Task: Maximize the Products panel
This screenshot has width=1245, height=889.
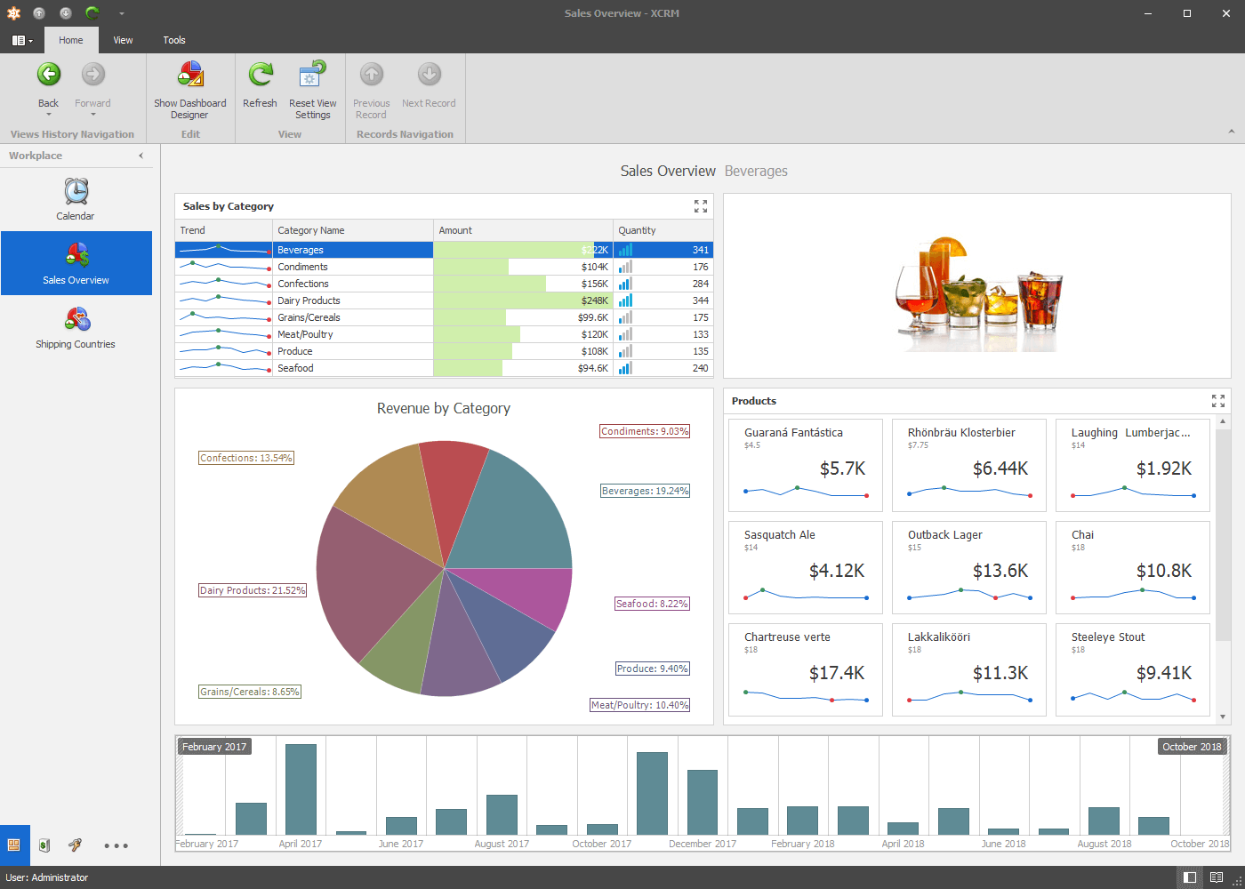Action: pos(1218,401)
